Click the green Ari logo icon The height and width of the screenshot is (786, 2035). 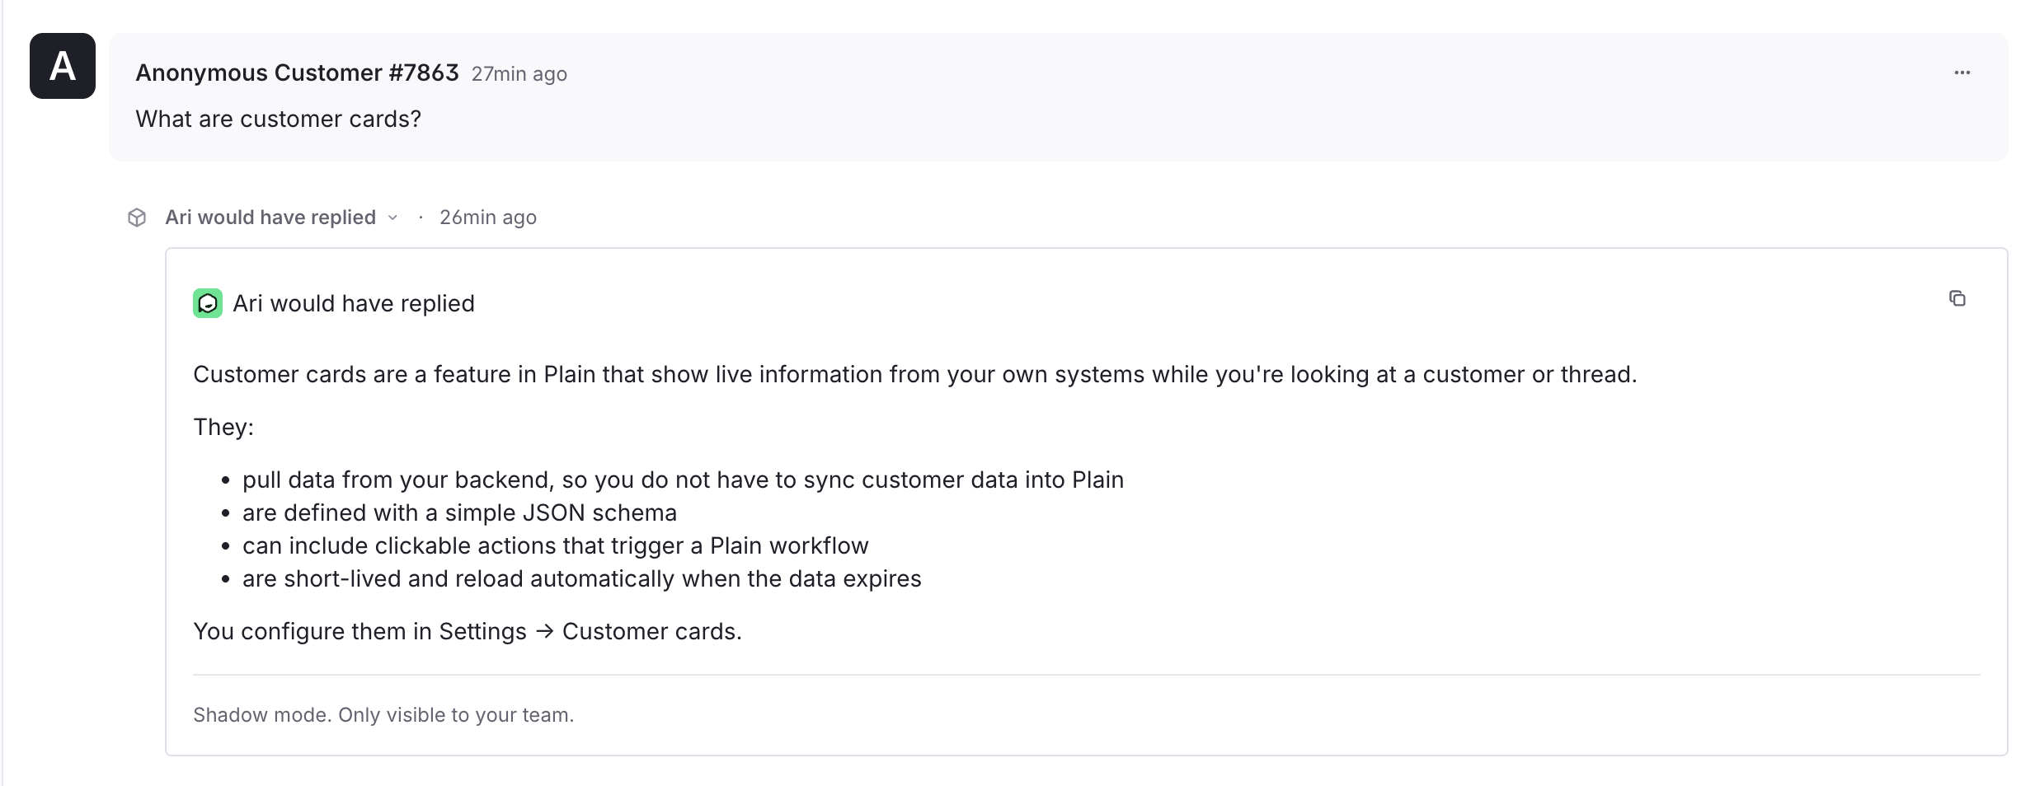(x=208, y=303)
